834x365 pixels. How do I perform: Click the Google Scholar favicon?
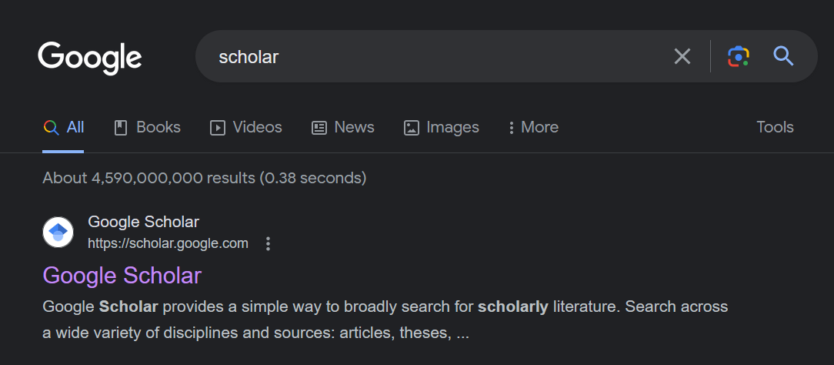tap(58, 233)
